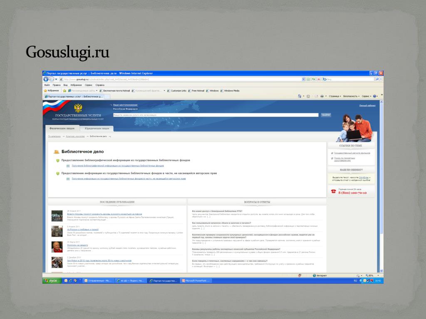Click the Bing search box
This screenshot has height=319, width=426.
point(348,79)
